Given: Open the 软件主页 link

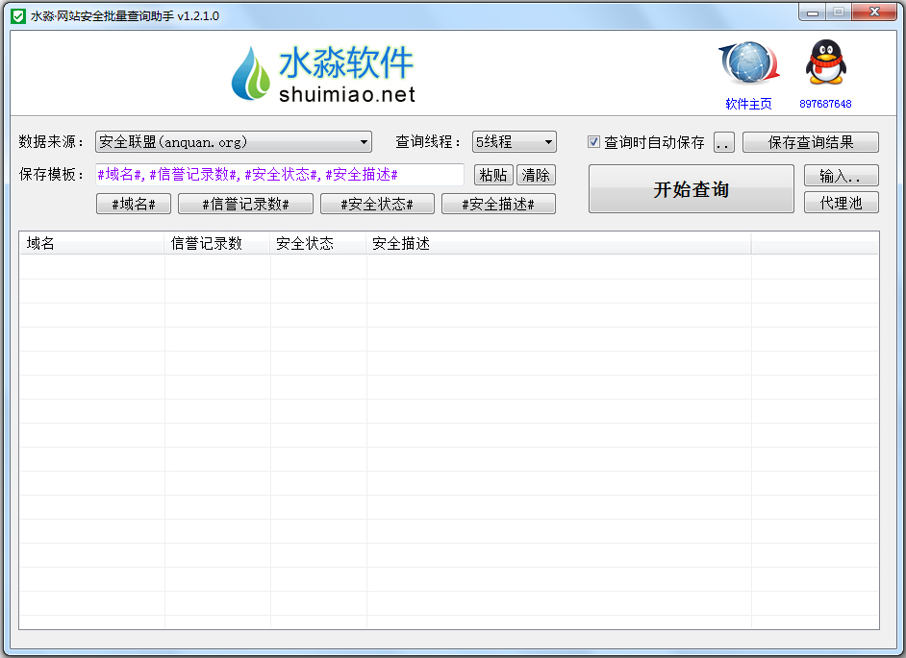Looking at the screenshot, I should click(x=748, y=104).
